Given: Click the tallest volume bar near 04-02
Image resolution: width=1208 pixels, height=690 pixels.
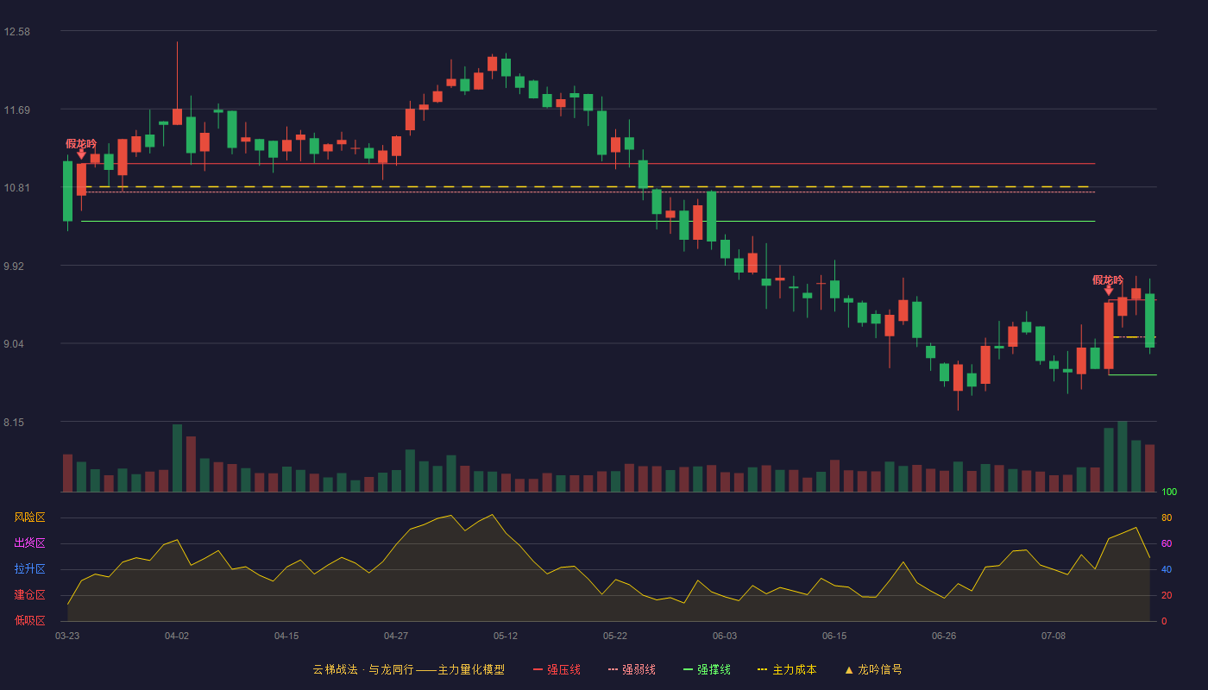Looking at the screenshot, I should point(177,458).
